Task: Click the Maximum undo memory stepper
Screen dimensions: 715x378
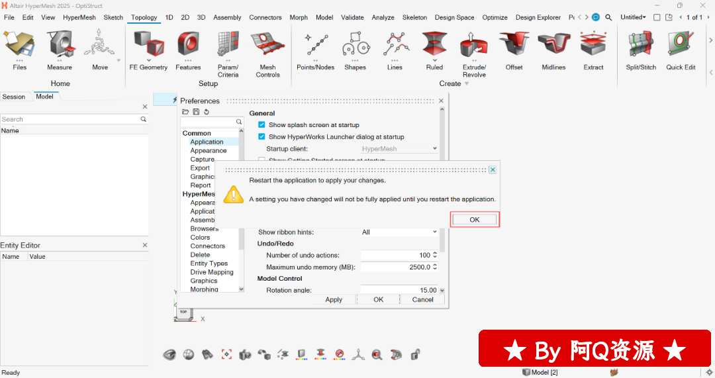Action: [x=435, y=267]
